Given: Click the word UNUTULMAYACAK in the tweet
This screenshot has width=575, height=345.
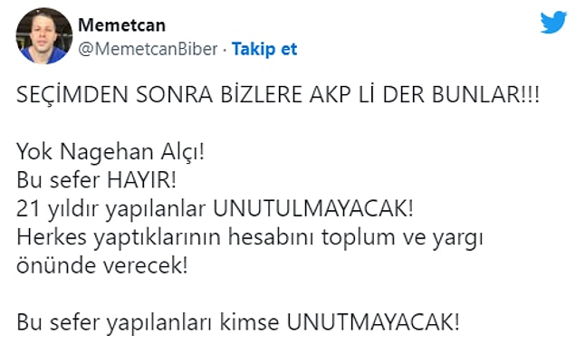Looking at the screenshot, I should [x=313, y=208].
